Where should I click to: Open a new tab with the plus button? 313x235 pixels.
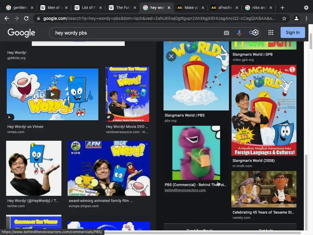[282, 8]
